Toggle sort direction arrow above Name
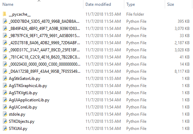 coord(39,1)
